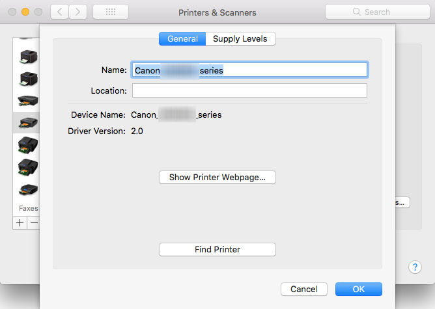The image size is (435, 309).
Task: Open the Supply Levels tab
Action: point(240,39)
